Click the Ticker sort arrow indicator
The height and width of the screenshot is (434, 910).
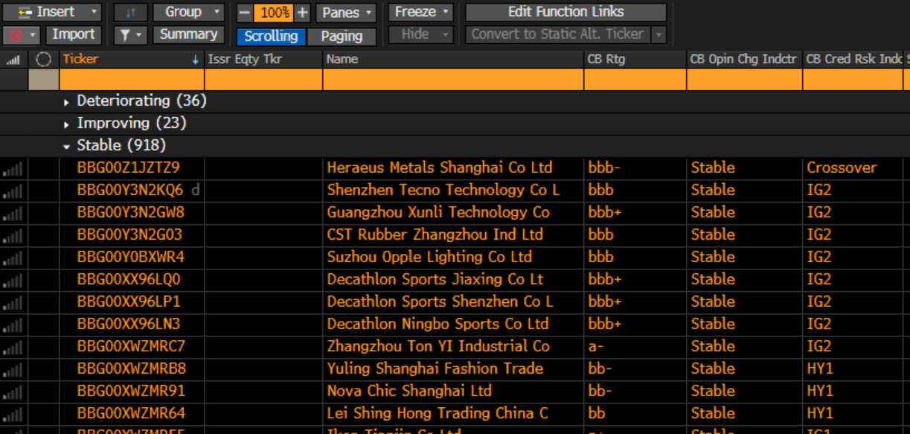(x=196, y=60)
